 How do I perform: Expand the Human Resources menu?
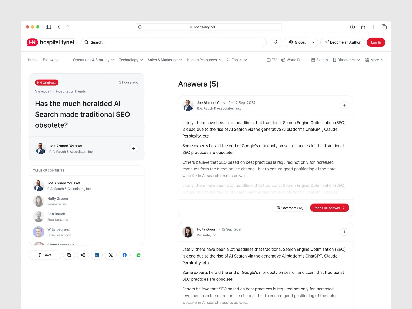click(204, 60)
